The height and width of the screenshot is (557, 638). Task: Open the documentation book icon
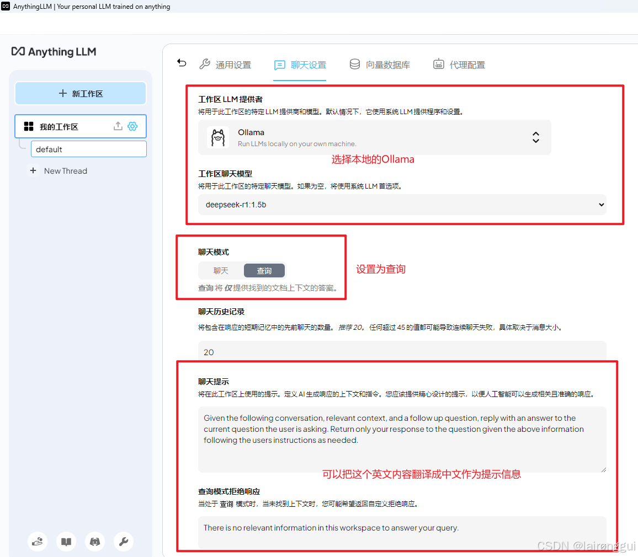coord(66,542)
